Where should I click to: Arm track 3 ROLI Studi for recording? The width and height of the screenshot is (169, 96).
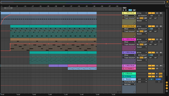[161, 39]
